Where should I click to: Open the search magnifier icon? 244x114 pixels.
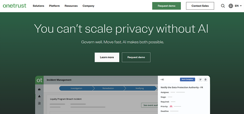pos(223,6)
